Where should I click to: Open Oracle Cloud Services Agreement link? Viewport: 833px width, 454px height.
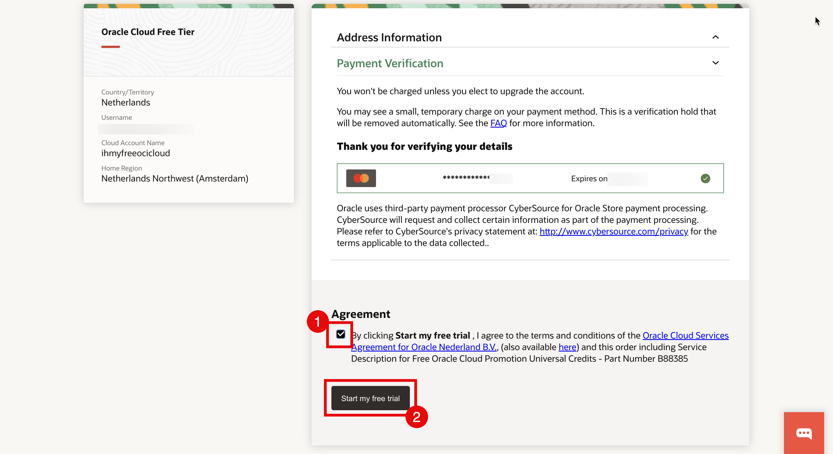[685, 335]
